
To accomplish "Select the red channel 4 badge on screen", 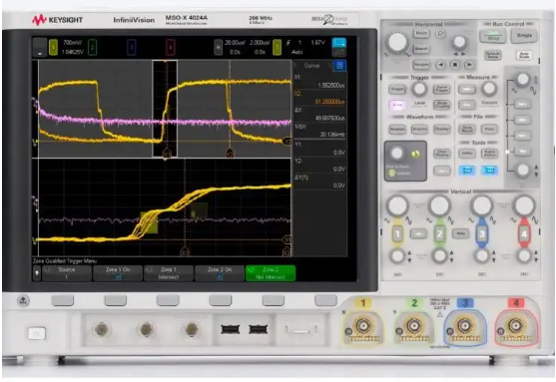I will click(171, 47).
